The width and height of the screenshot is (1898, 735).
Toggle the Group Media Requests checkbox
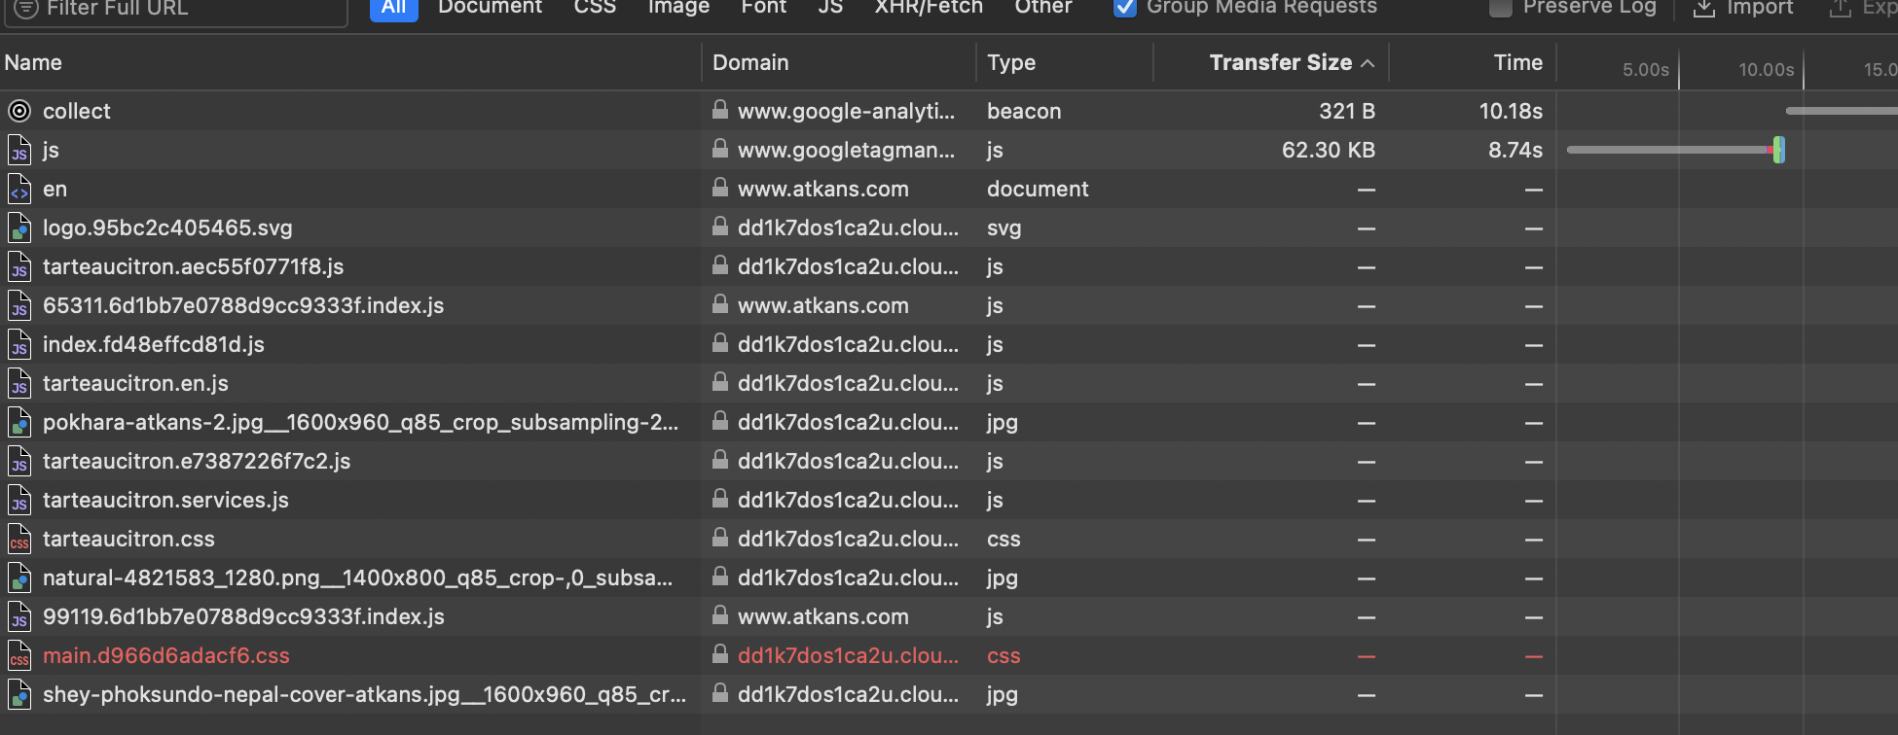pyautogui.click(x=1124, y=7)
